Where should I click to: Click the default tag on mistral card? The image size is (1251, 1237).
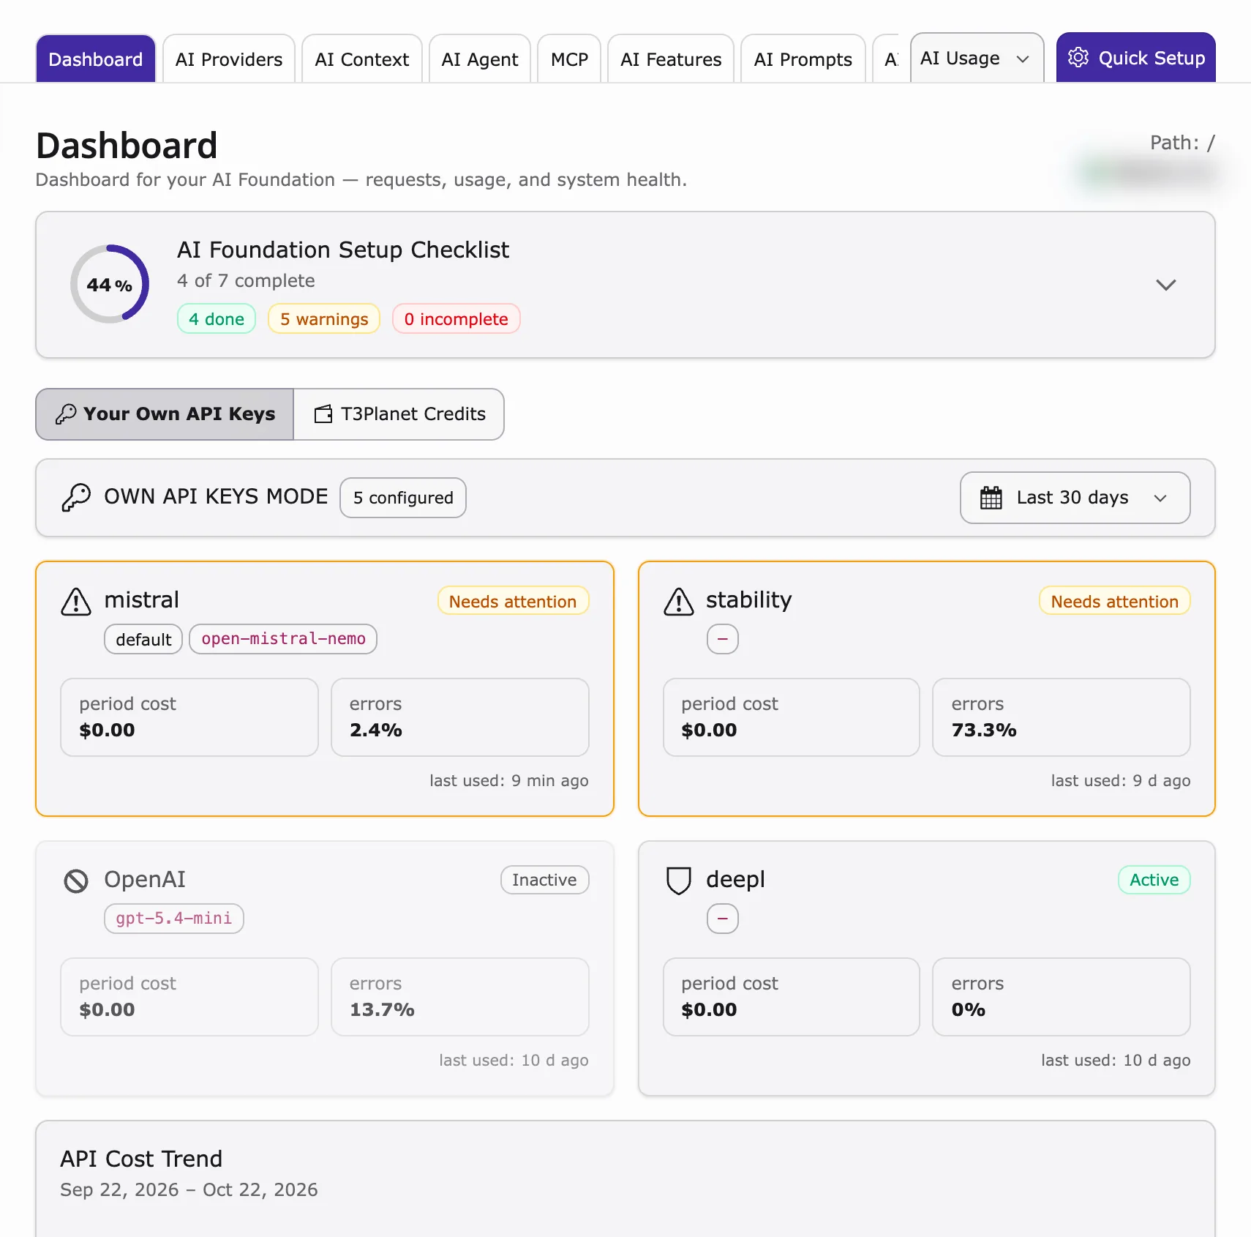pos(143,639)
